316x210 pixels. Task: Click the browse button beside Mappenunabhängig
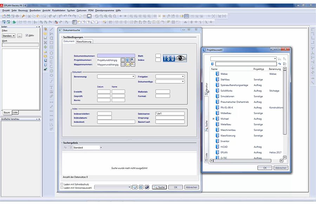click(123, 64)
